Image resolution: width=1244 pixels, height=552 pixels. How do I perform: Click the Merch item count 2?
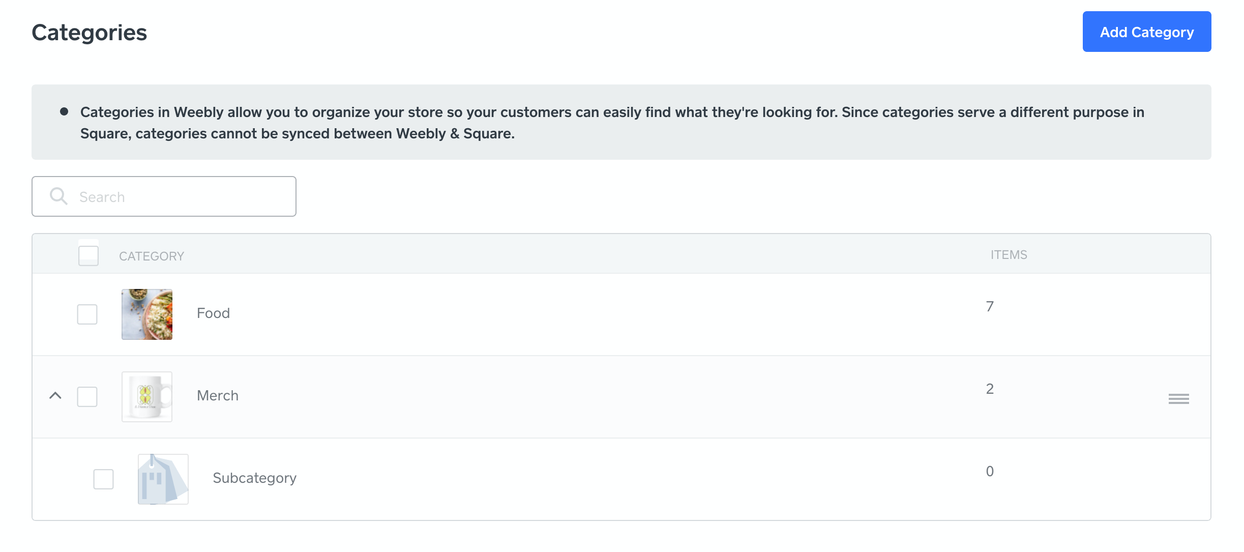[x=990, y=389]
